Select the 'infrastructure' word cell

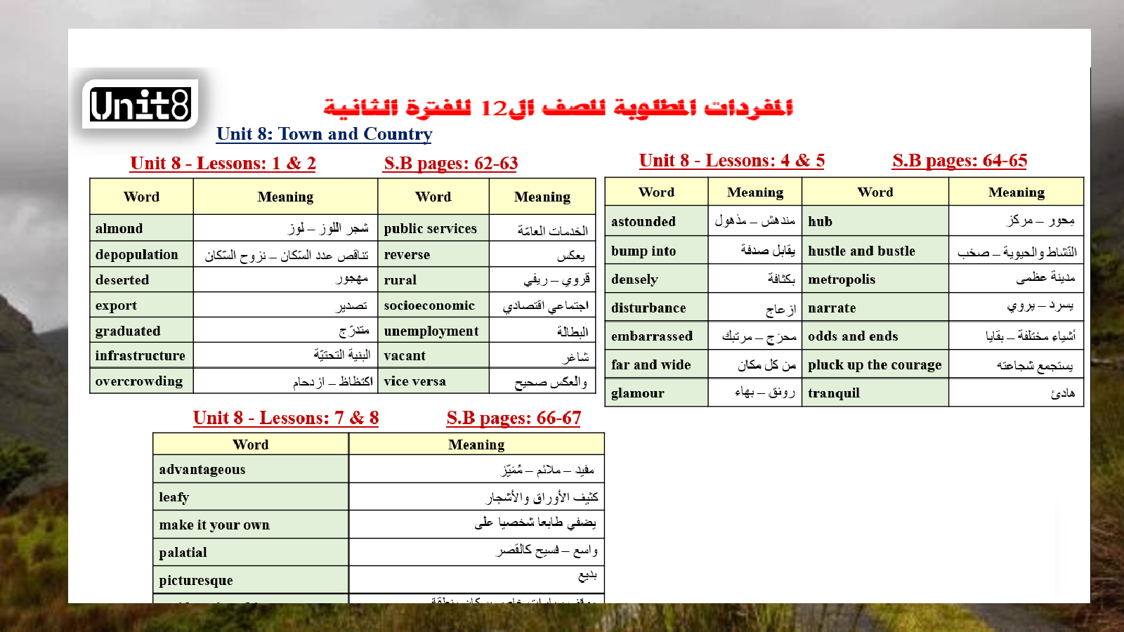tap(141, 355)
